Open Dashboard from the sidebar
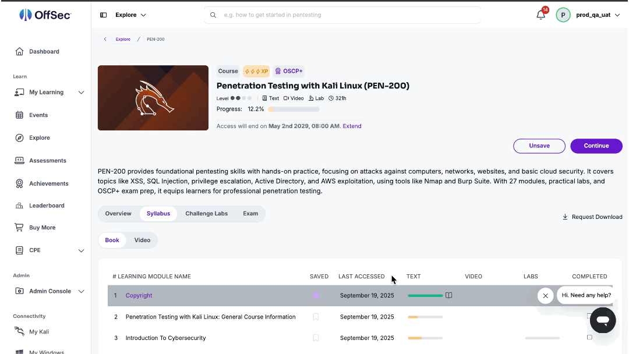This screenshot has height=354, width=629. point(44,51)
